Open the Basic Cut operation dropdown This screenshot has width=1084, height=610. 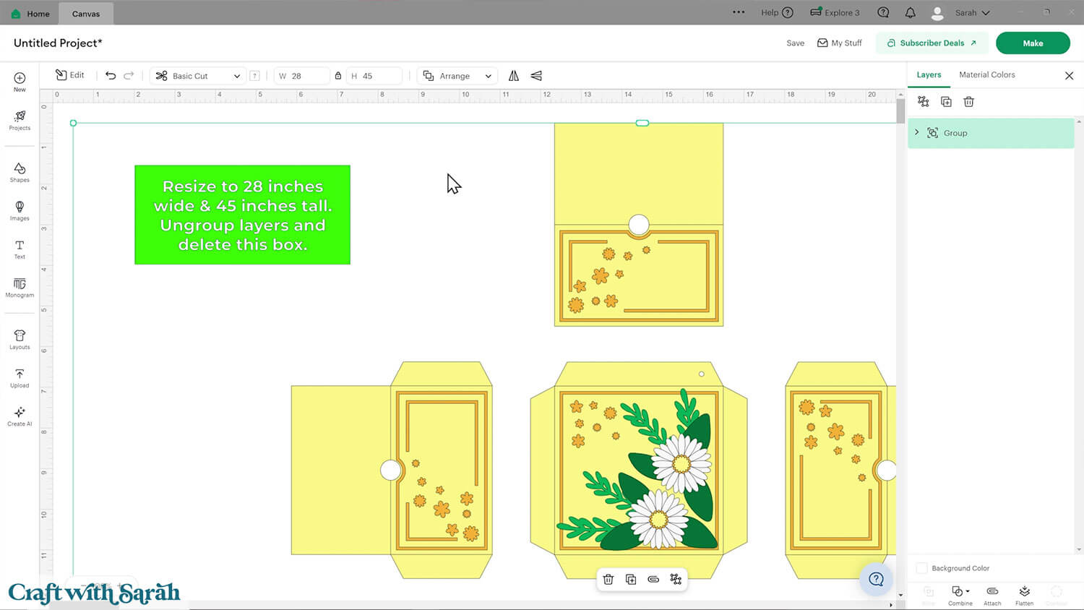tap(197, 76)
